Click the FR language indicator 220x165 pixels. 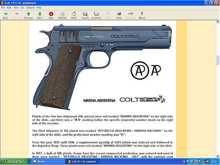[x=184, y=161]
